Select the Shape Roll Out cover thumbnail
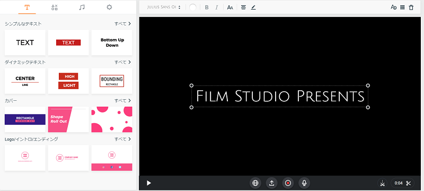 click(x=68, y=119)
